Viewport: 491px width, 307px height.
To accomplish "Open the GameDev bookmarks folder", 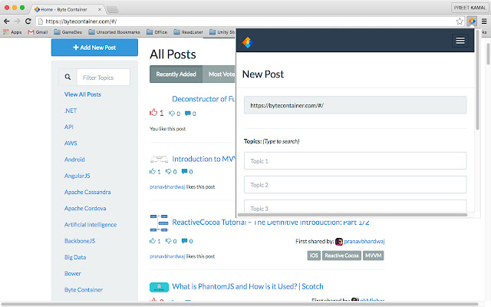I will tap(68, 32).
